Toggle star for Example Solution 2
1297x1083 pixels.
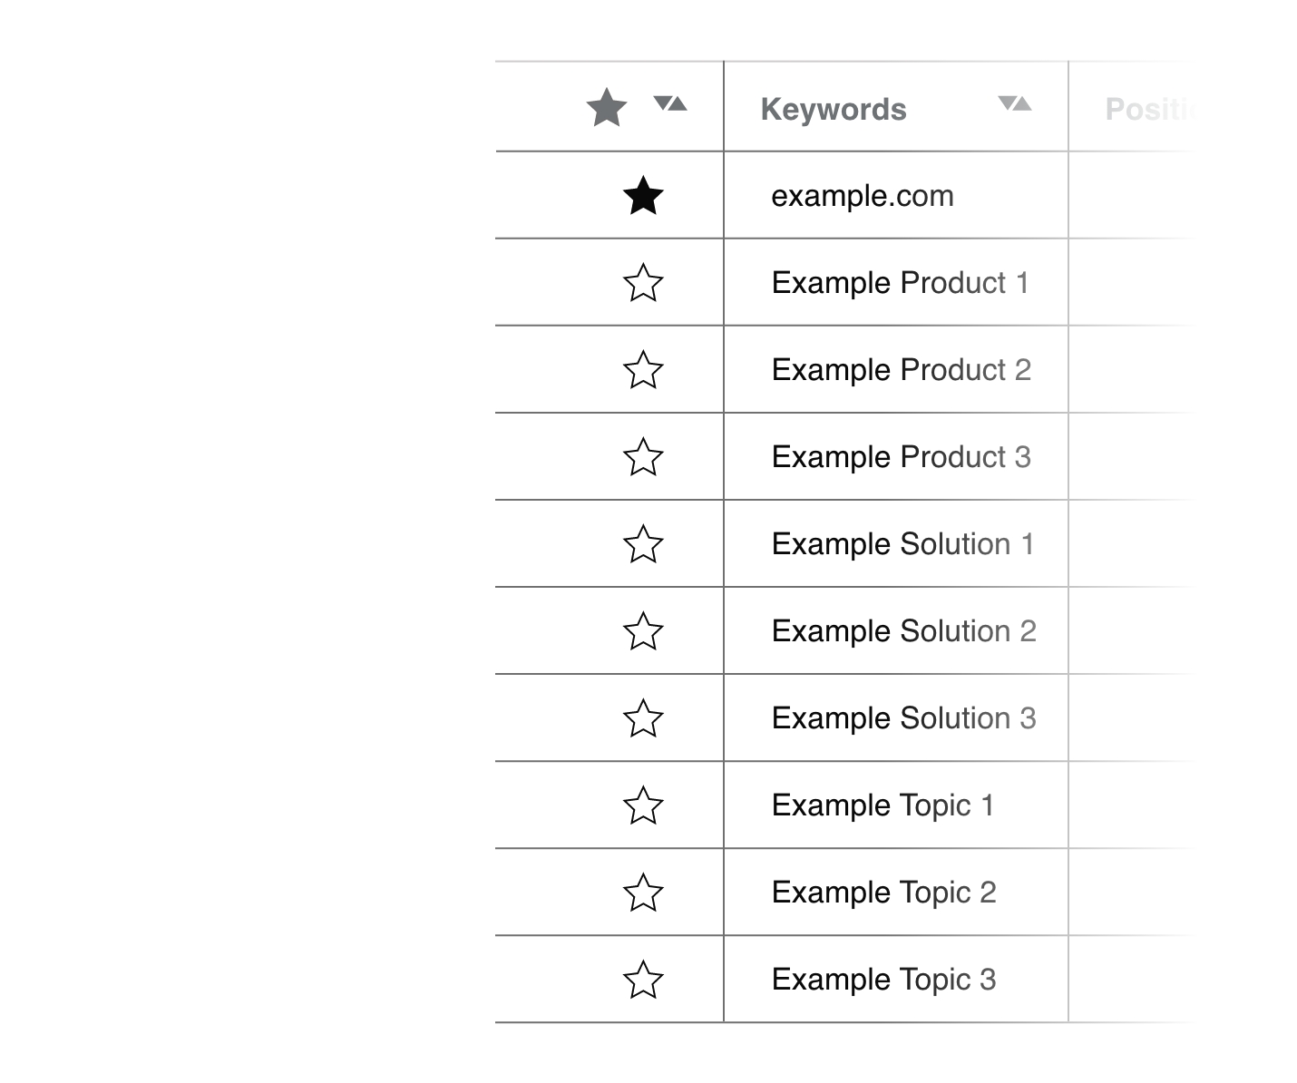click(x=643, y=630)
